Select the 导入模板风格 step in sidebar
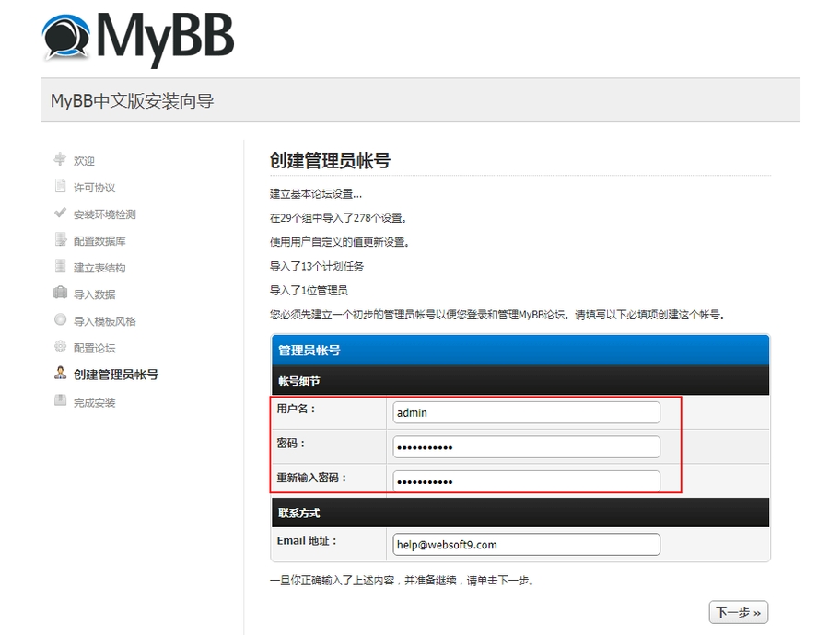 click(104, 321)
